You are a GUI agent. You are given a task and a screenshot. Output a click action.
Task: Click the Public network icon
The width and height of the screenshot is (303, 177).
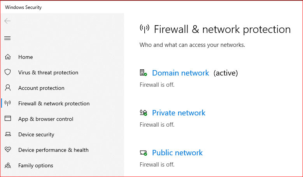pos(143,153)
